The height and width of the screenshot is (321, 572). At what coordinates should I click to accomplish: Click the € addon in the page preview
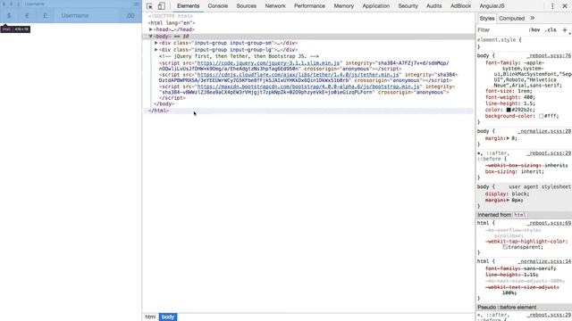(x=27, y=16)
